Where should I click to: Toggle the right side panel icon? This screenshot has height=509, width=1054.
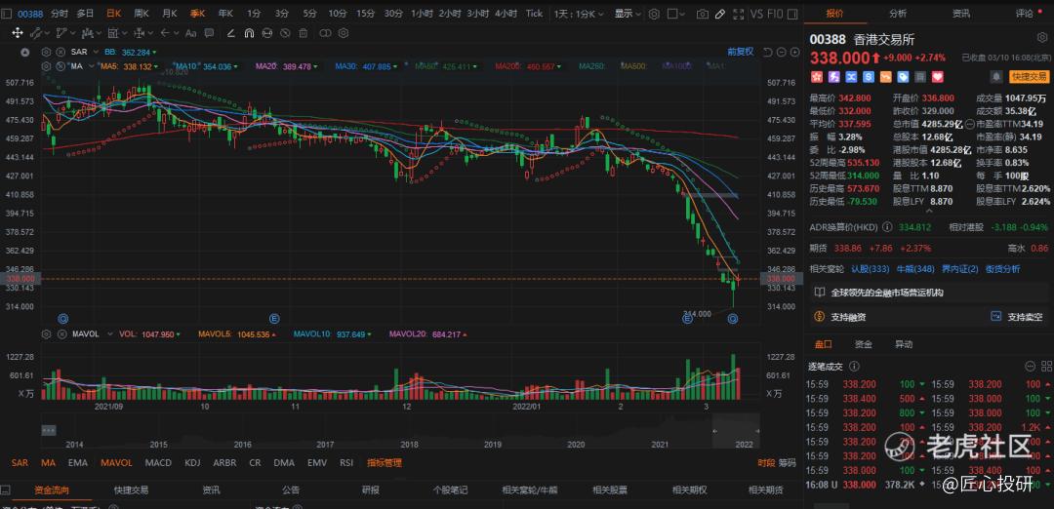792,14
